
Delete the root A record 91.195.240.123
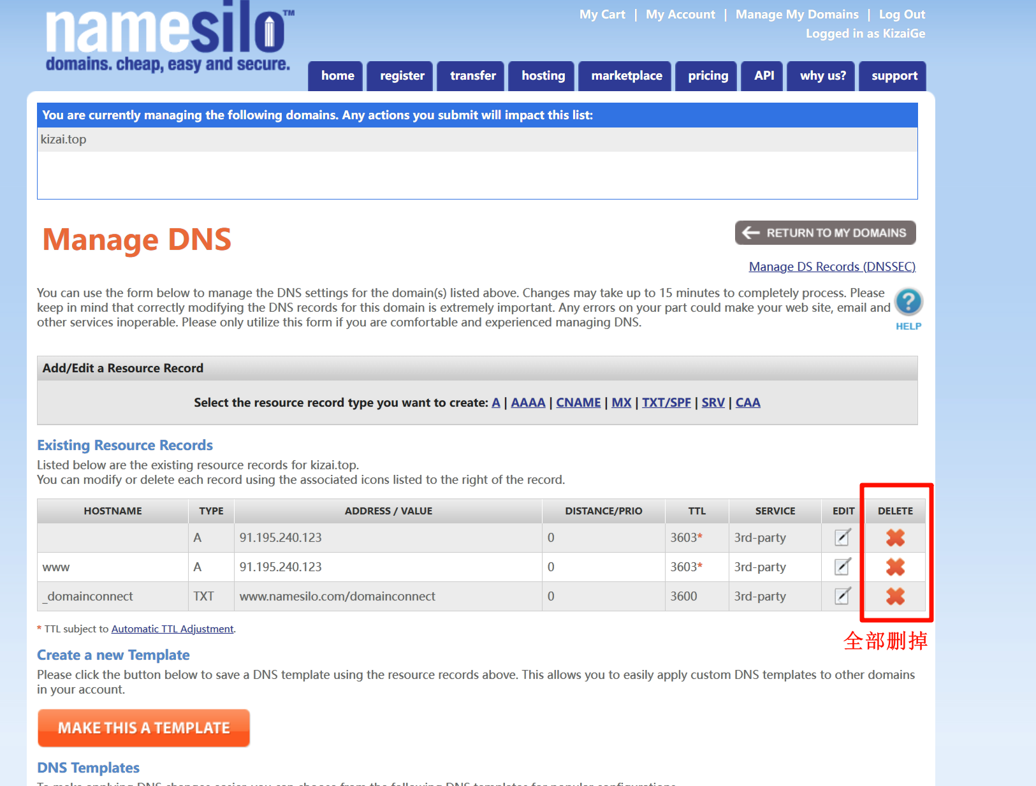[x=895, y=538]
